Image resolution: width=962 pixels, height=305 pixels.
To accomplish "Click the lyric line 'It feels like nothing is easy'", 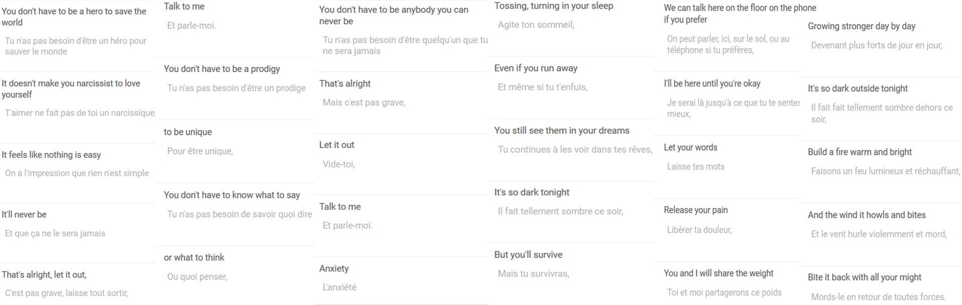I will click(51, 155).
